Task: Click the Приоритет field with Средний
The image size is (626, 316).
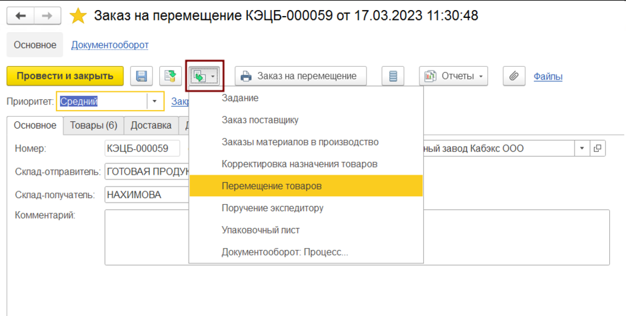Action: [x=102, y=101]
